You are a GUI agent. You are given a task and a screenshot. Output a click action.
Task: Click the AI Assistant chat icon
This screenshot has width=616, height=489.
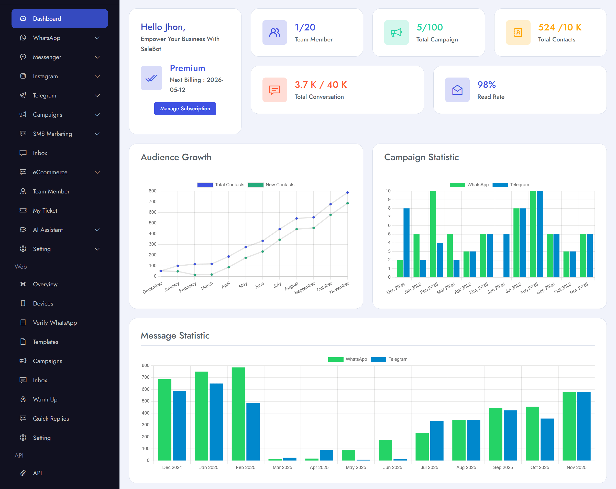click(x=23, y=230)
